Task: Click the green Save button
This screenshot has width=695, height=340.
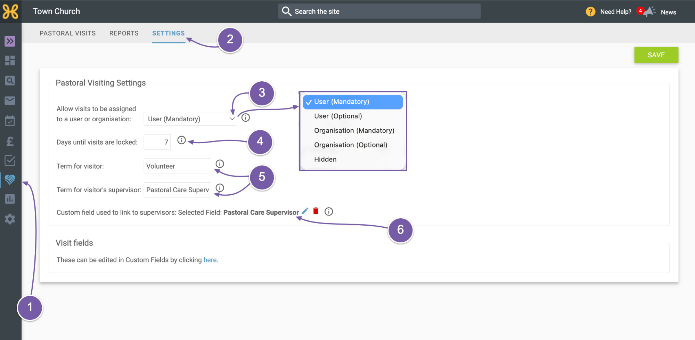Action: coord(656,55)
